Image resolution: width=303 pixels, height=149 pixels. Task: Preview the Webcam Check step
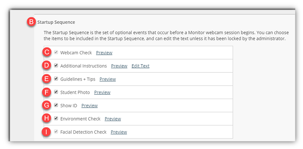click(x=104, y=53)
